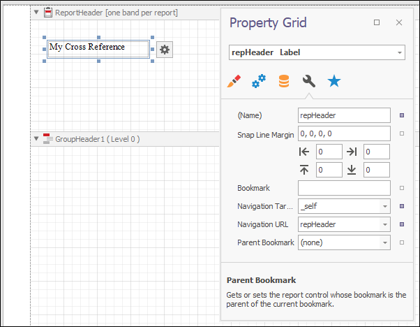The height and width of the screenshot is (327, 420).
Task: Click the bottom margin arrow icon
Action: (352, 170)
